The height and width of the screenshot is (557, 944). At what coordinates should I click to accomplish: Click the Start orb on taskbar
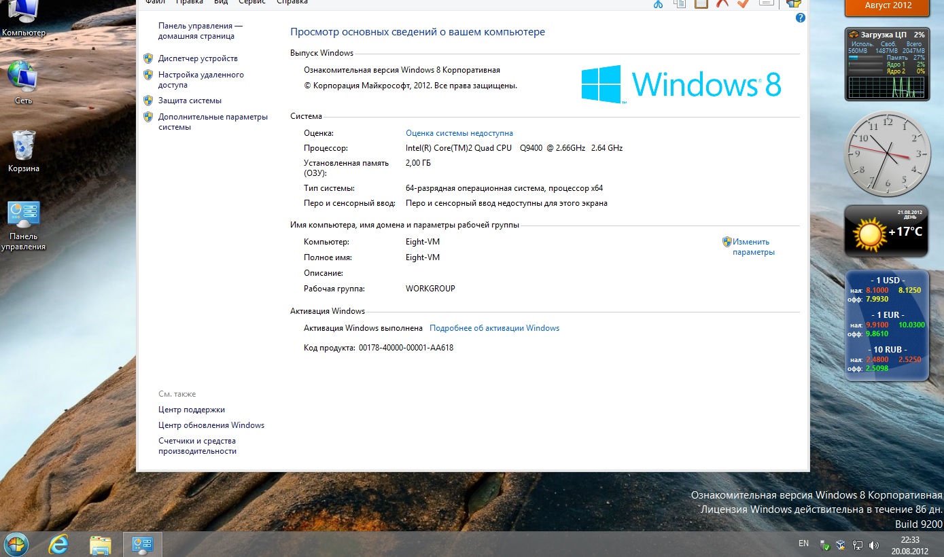coord(15,544)
